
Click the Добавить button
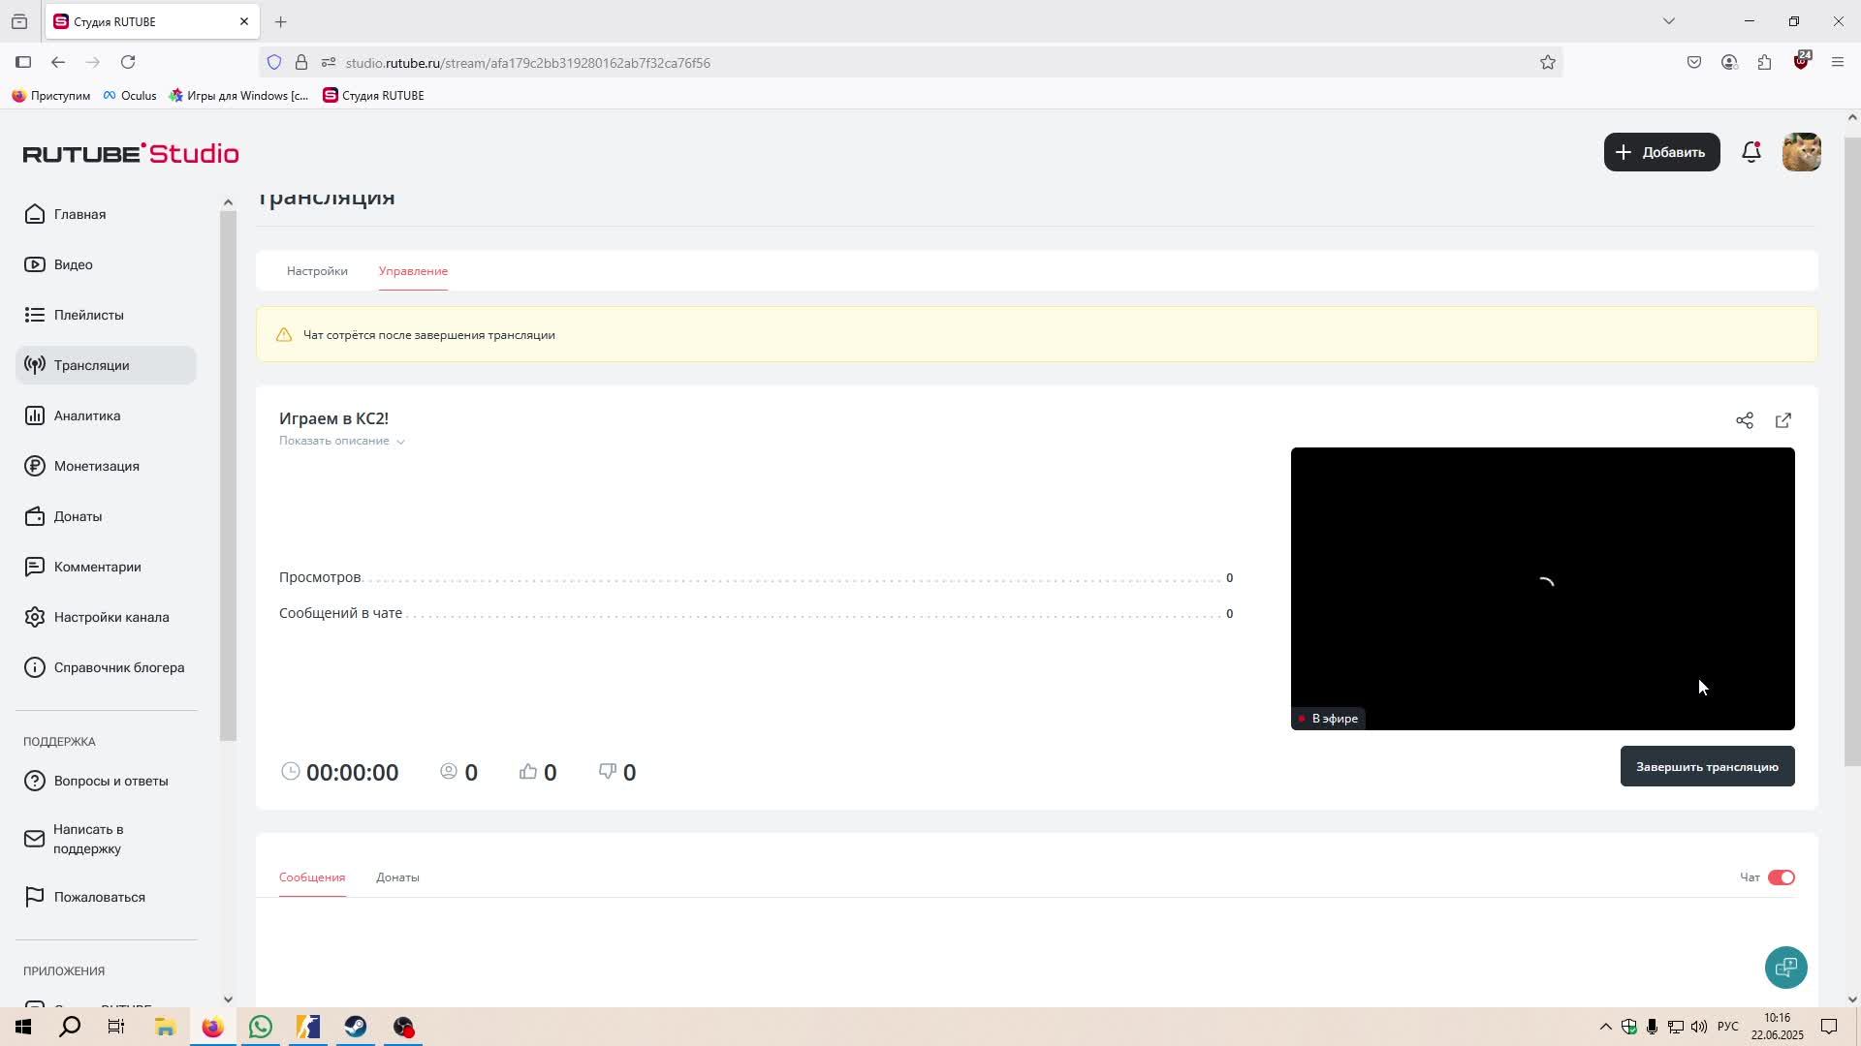tap(1662, 152)
